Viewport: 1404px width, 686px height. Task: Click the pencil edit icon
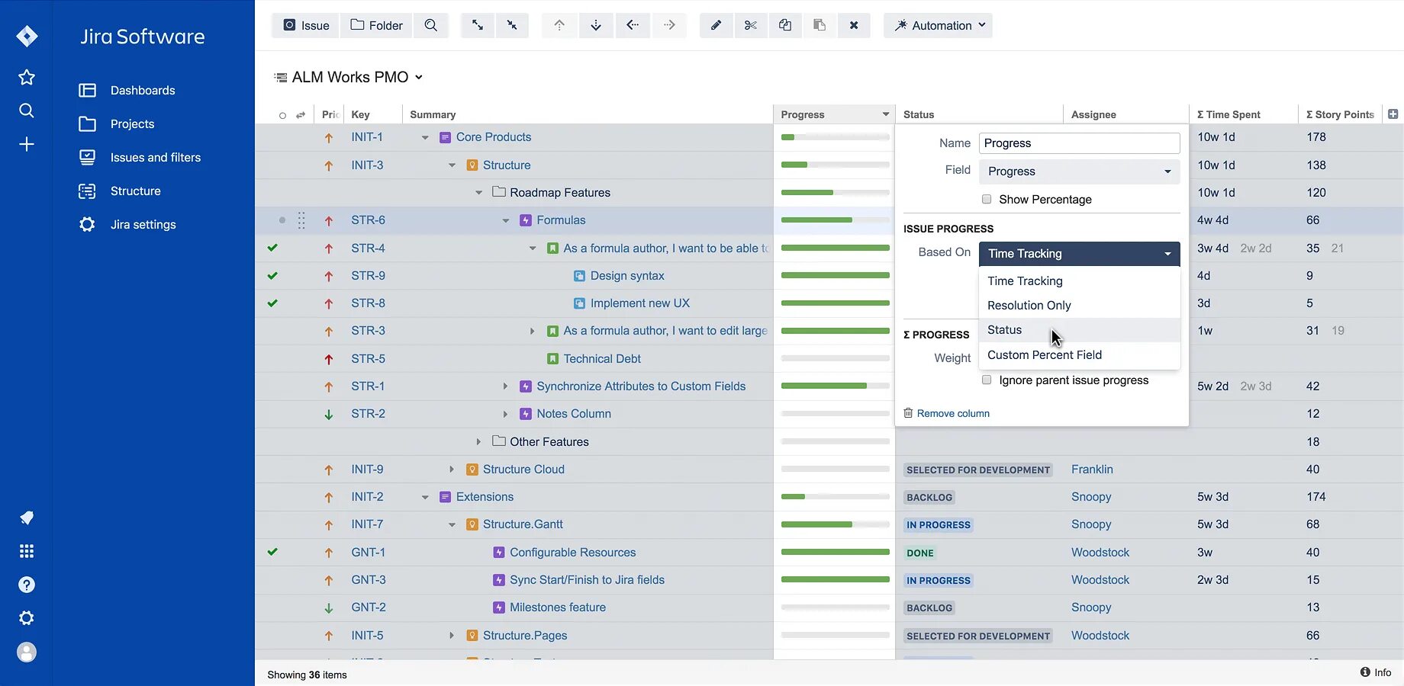point(716,25)
